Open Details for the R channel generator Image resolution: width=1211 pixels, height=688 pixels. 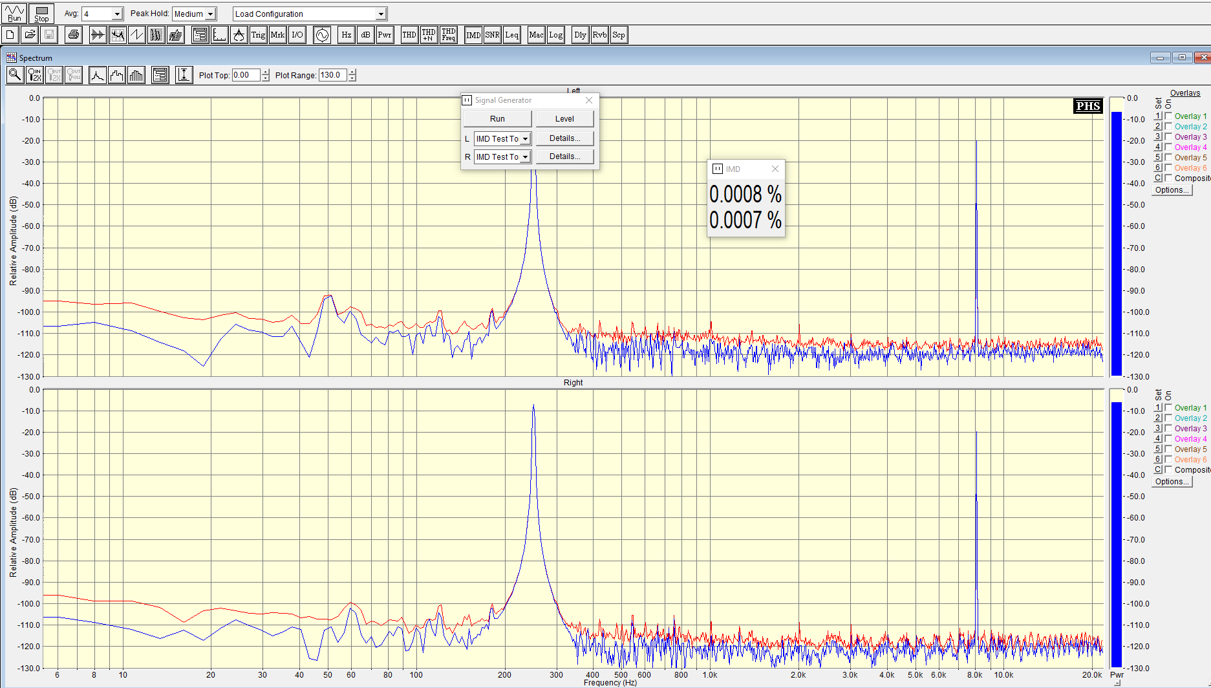coord(564,156)
